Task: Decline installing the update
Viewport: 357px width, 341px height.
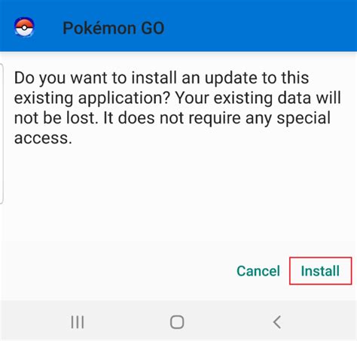Action: coord(258,271)
